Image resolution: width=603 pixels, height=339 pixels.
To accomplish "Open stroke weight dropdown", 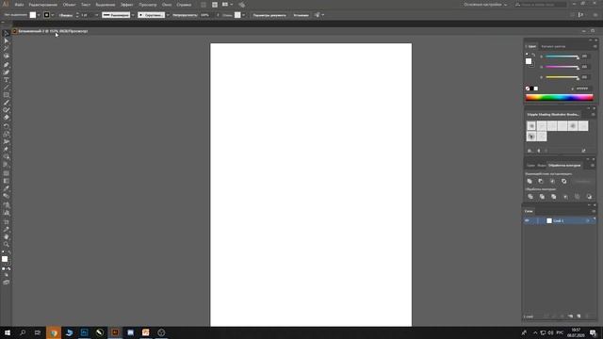I will 96,15.
